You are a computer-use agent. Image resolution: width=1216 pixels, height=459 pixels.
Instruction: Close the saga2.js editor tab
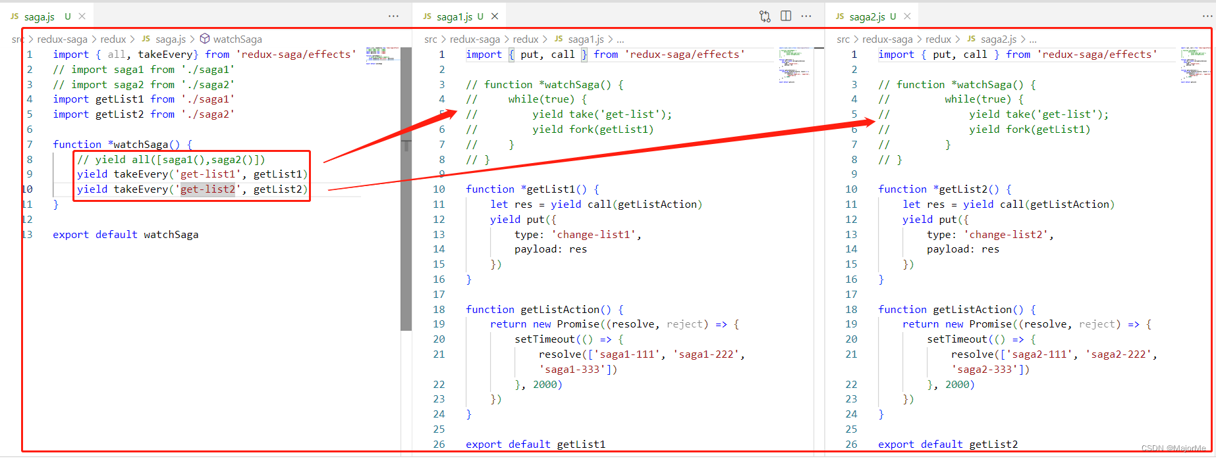(907, 16)
